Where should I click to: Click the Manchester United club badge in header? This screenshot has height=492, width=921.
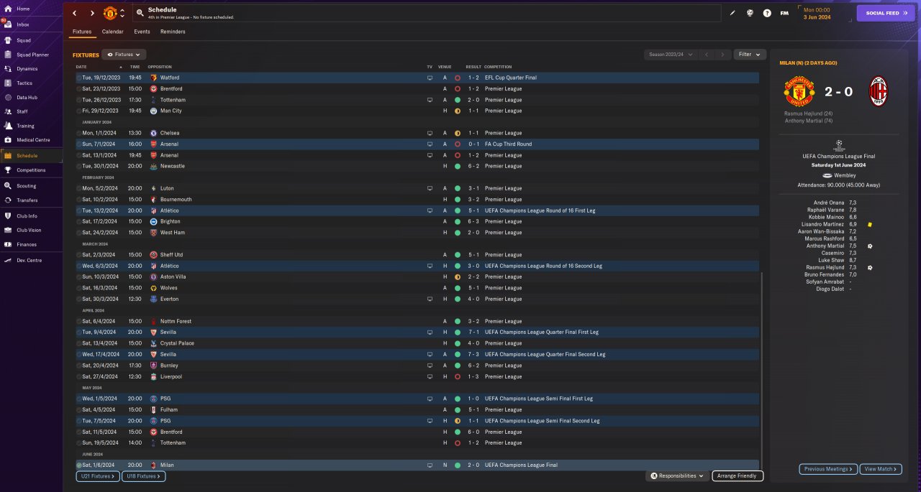click(110, 13)
